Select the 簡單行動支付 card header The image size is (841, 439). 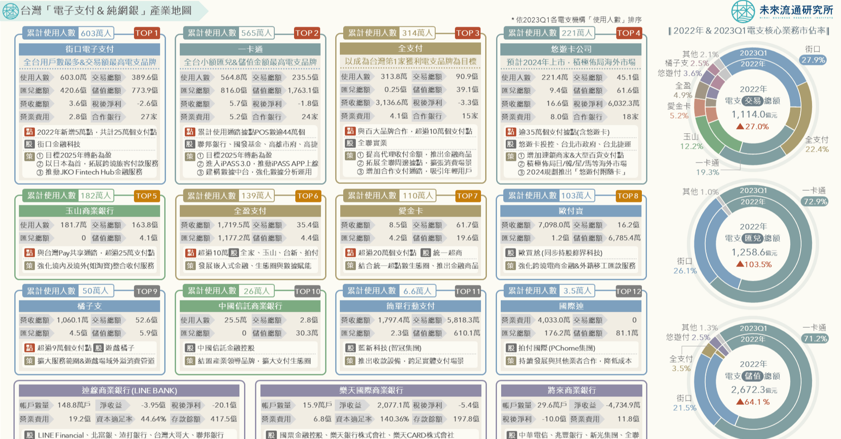point(410,306)
